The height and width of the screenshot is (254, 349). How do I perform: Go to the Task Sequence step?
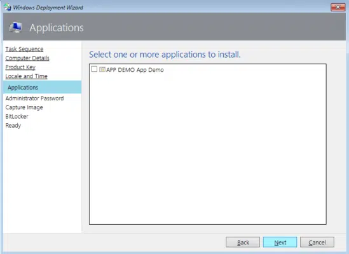(x=24, y=49)
